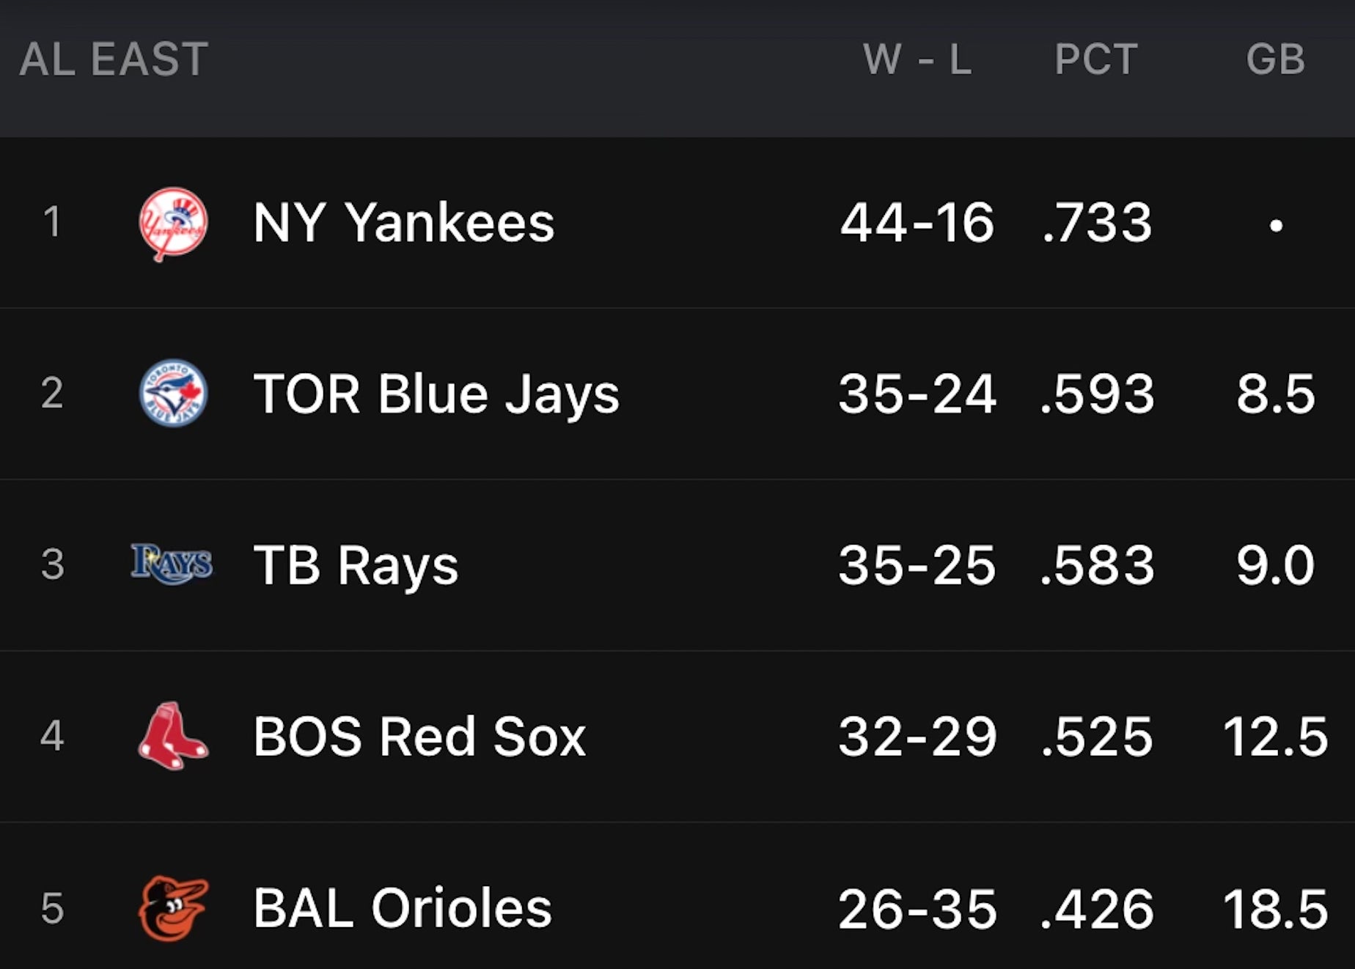Open the TOR Blue Jays team name
The image size is (1355, 969).
coord(436,395)
